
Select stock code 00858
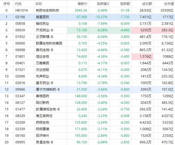[20, 24]
